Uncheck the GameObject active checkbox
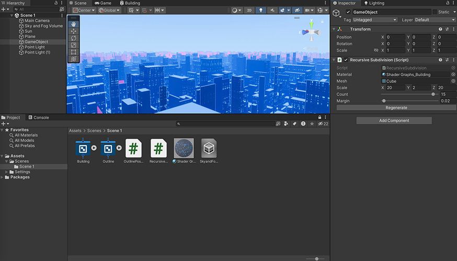The width and height of the screenshot is (457, 261). click(x=348, y=12)
